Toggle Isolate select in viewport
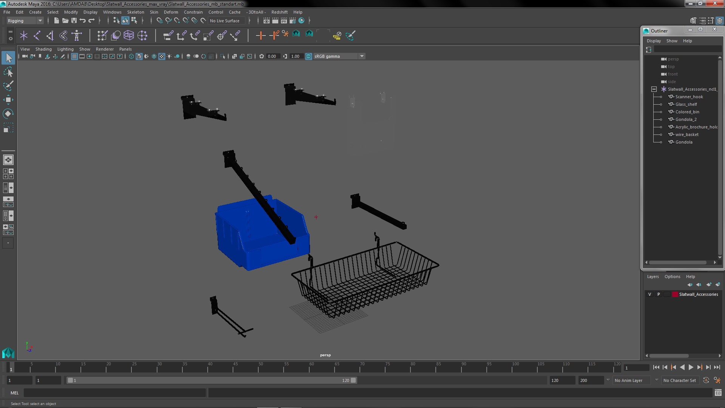The width and height of the screenshot is (725, 408). click(223, 56)
